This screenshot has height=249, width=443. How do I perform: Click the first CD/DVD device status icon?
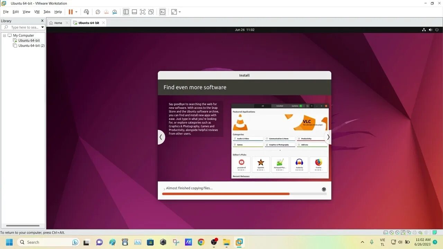(391, 233)
